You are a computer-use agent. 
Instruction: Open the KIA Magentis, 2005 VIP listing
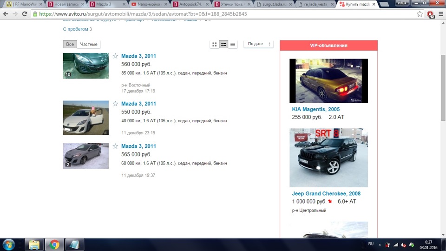[x=316, y=109]
